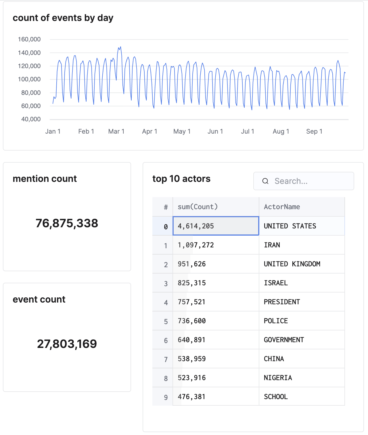Click the event count value 27,803,169

pyautogui.click(x=67, y=344)
